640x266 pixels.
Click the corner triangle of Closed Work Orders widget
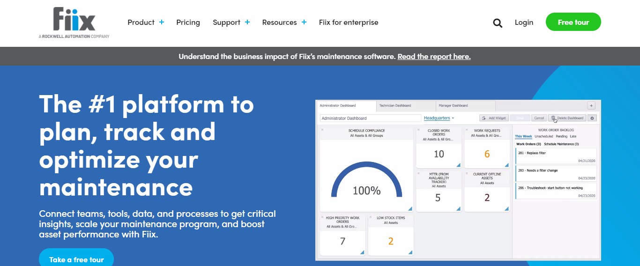click(x=458, y=165)
